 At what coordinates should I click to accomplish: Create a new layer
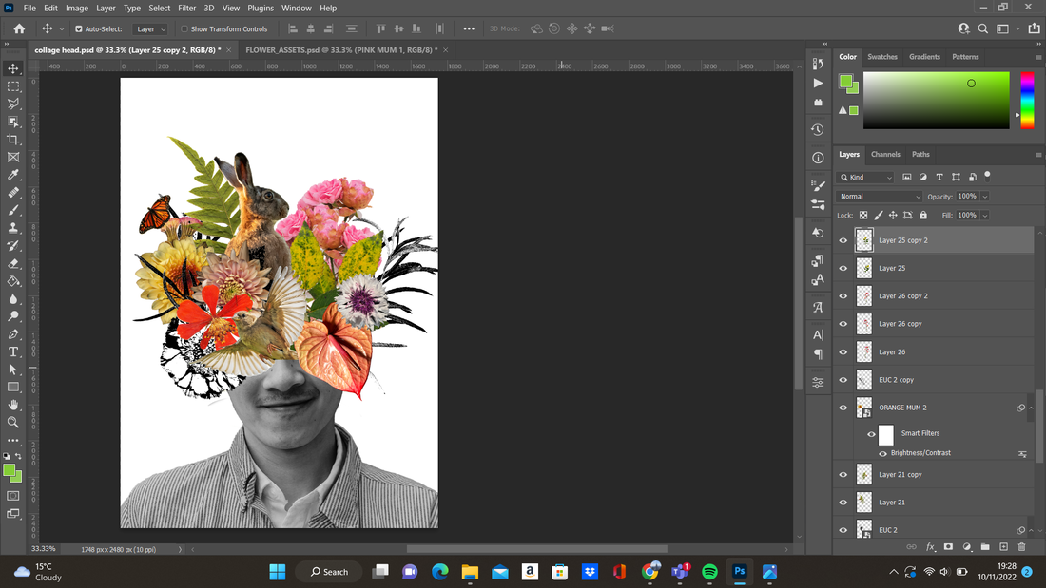pos(1003,546)
